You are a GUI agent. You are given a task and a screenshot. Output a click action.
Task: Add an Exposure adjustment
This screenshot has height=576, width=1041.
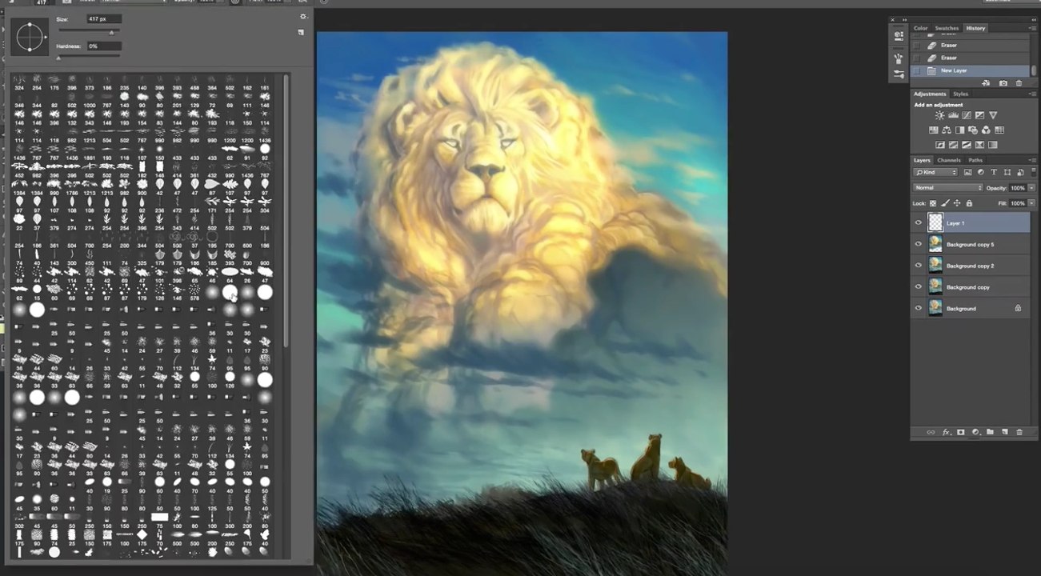tap(979, 116)
